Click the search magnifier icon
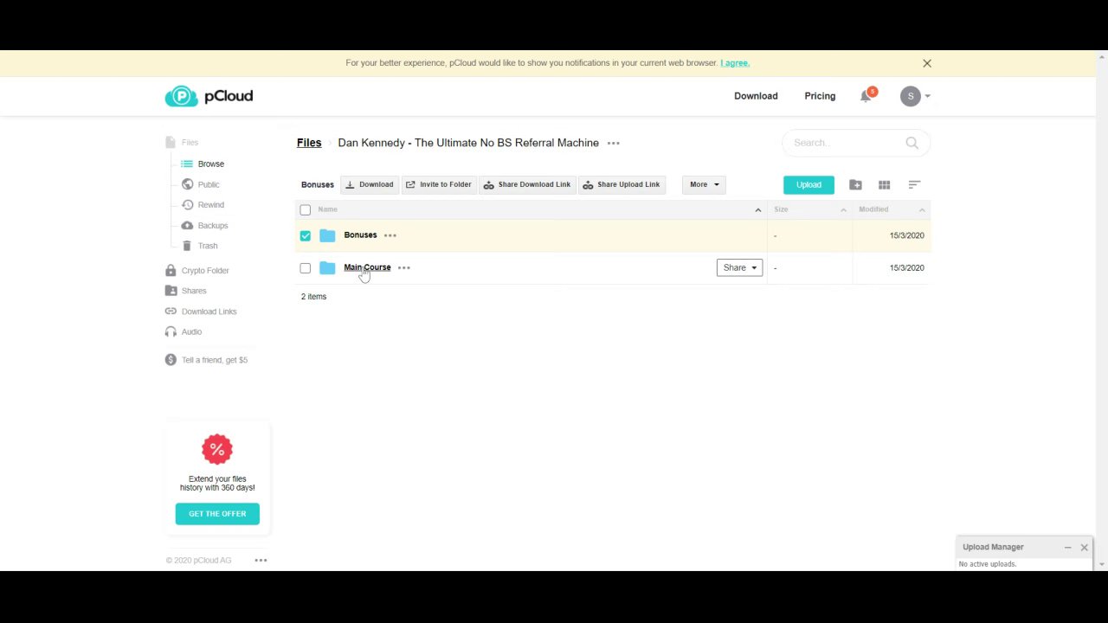 pyautogui.click(x=912, y=143)
